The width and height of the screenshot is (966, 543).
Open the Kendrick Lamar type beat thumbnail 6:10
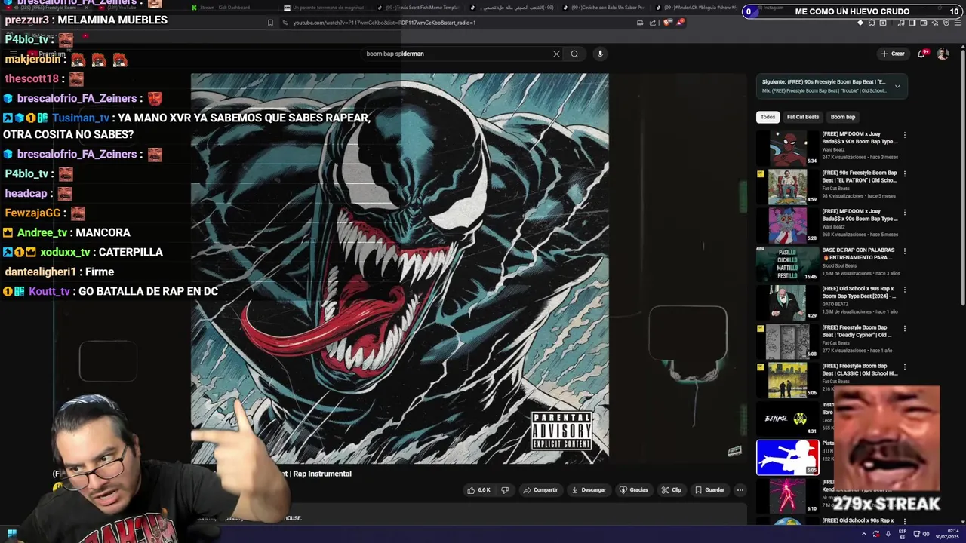787,496
